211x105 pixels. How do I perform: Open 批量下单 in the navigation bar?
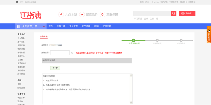point(61,26)
